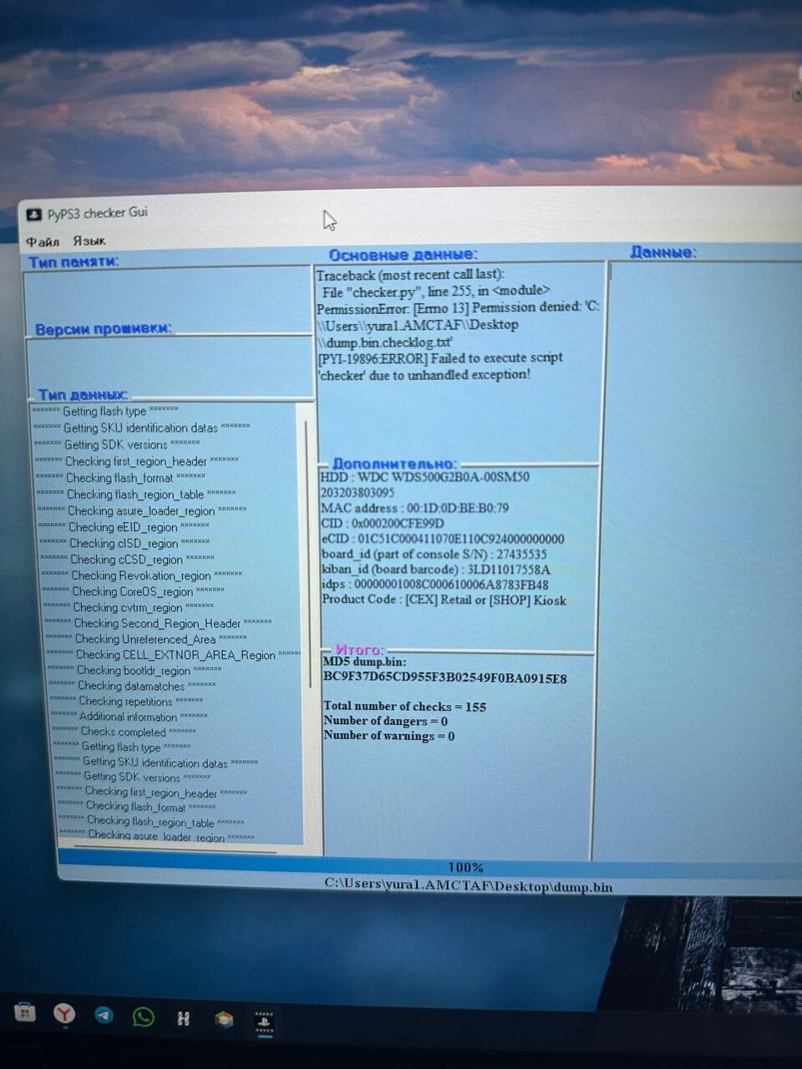Click the 100% progress bar
This screenshot has height=1069, width=802.
click(x=464, y=867)
